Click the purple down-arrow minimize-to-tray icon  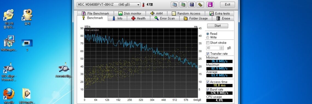click(210, 5)
